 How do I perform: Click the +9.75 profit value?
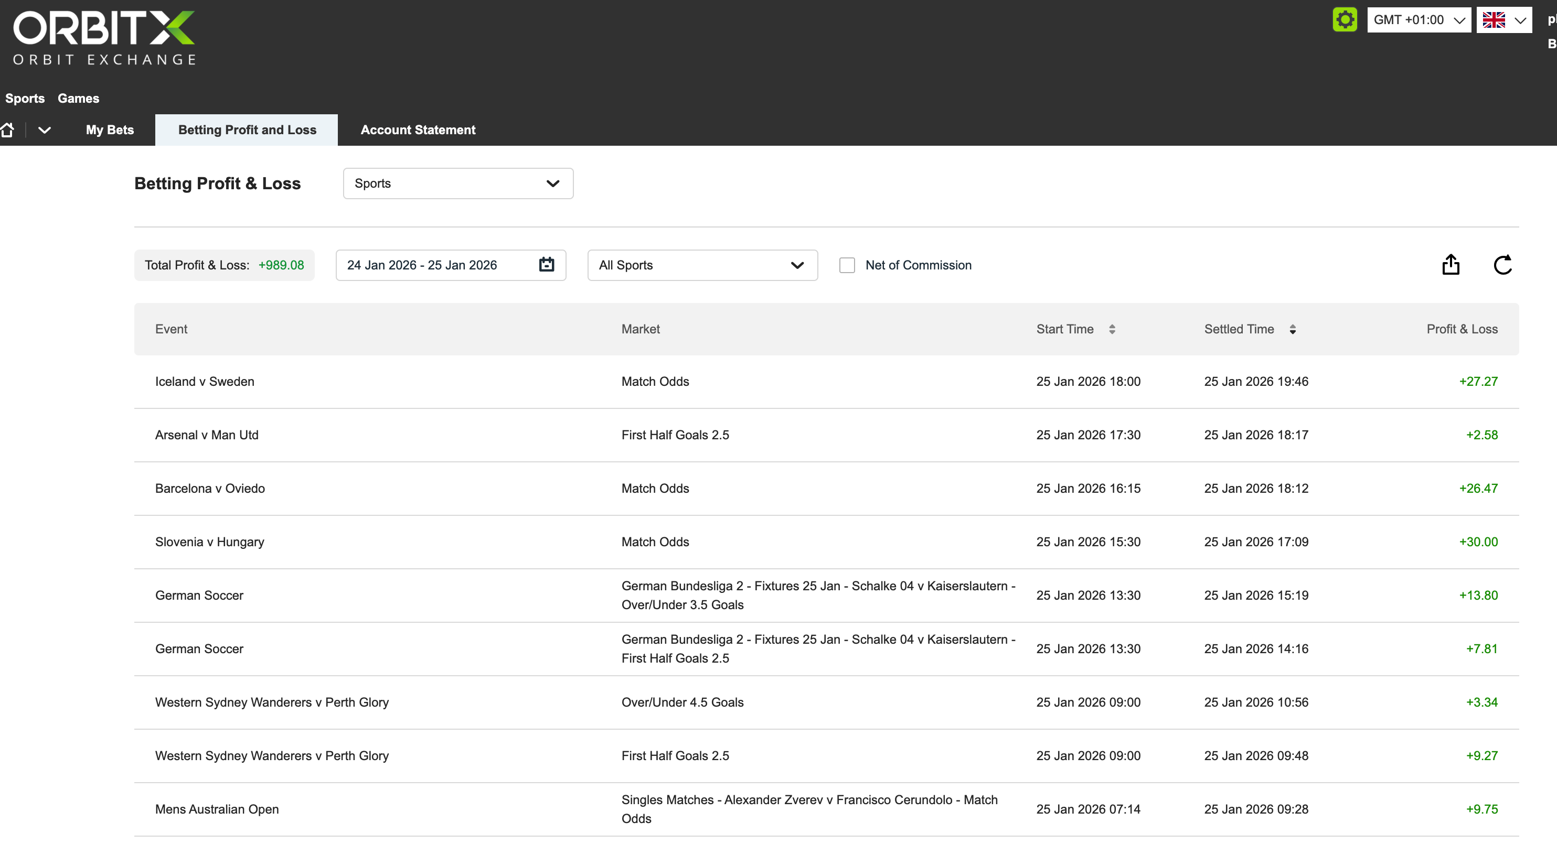[1482, 809]
